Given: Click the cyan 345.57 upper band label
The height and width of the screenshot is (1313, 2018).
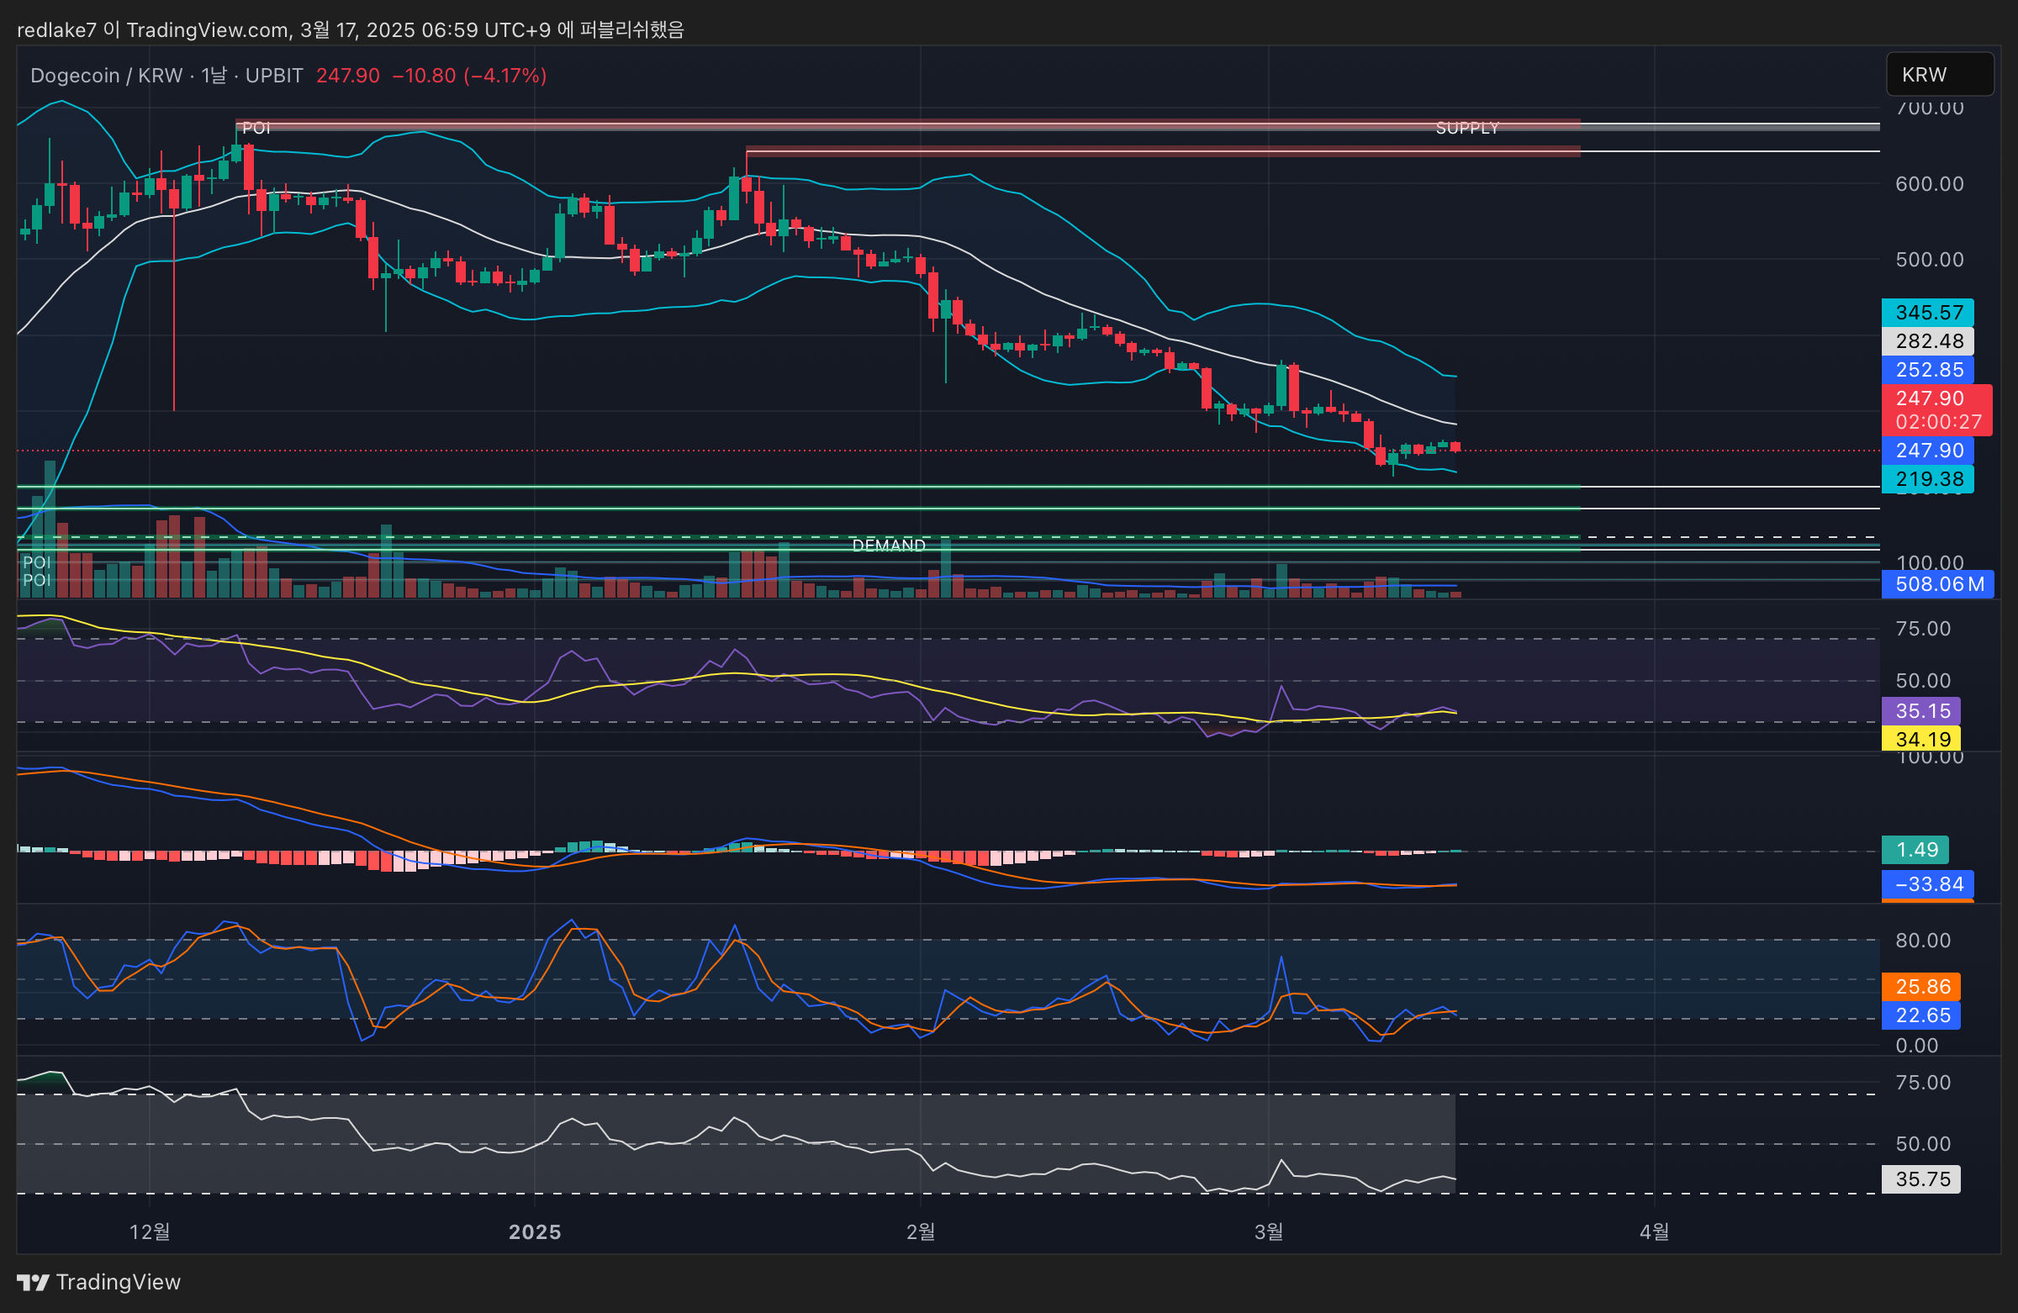Looking at the screenshot, I should tap(1926, 313).
